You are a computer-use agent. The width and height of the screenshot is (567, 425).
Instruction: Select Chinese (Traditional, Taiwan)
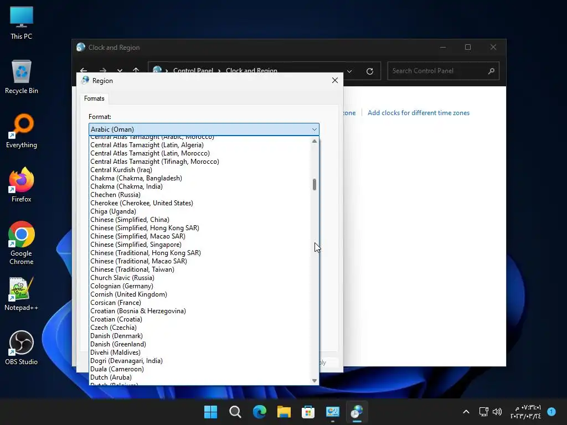[200, 269]
